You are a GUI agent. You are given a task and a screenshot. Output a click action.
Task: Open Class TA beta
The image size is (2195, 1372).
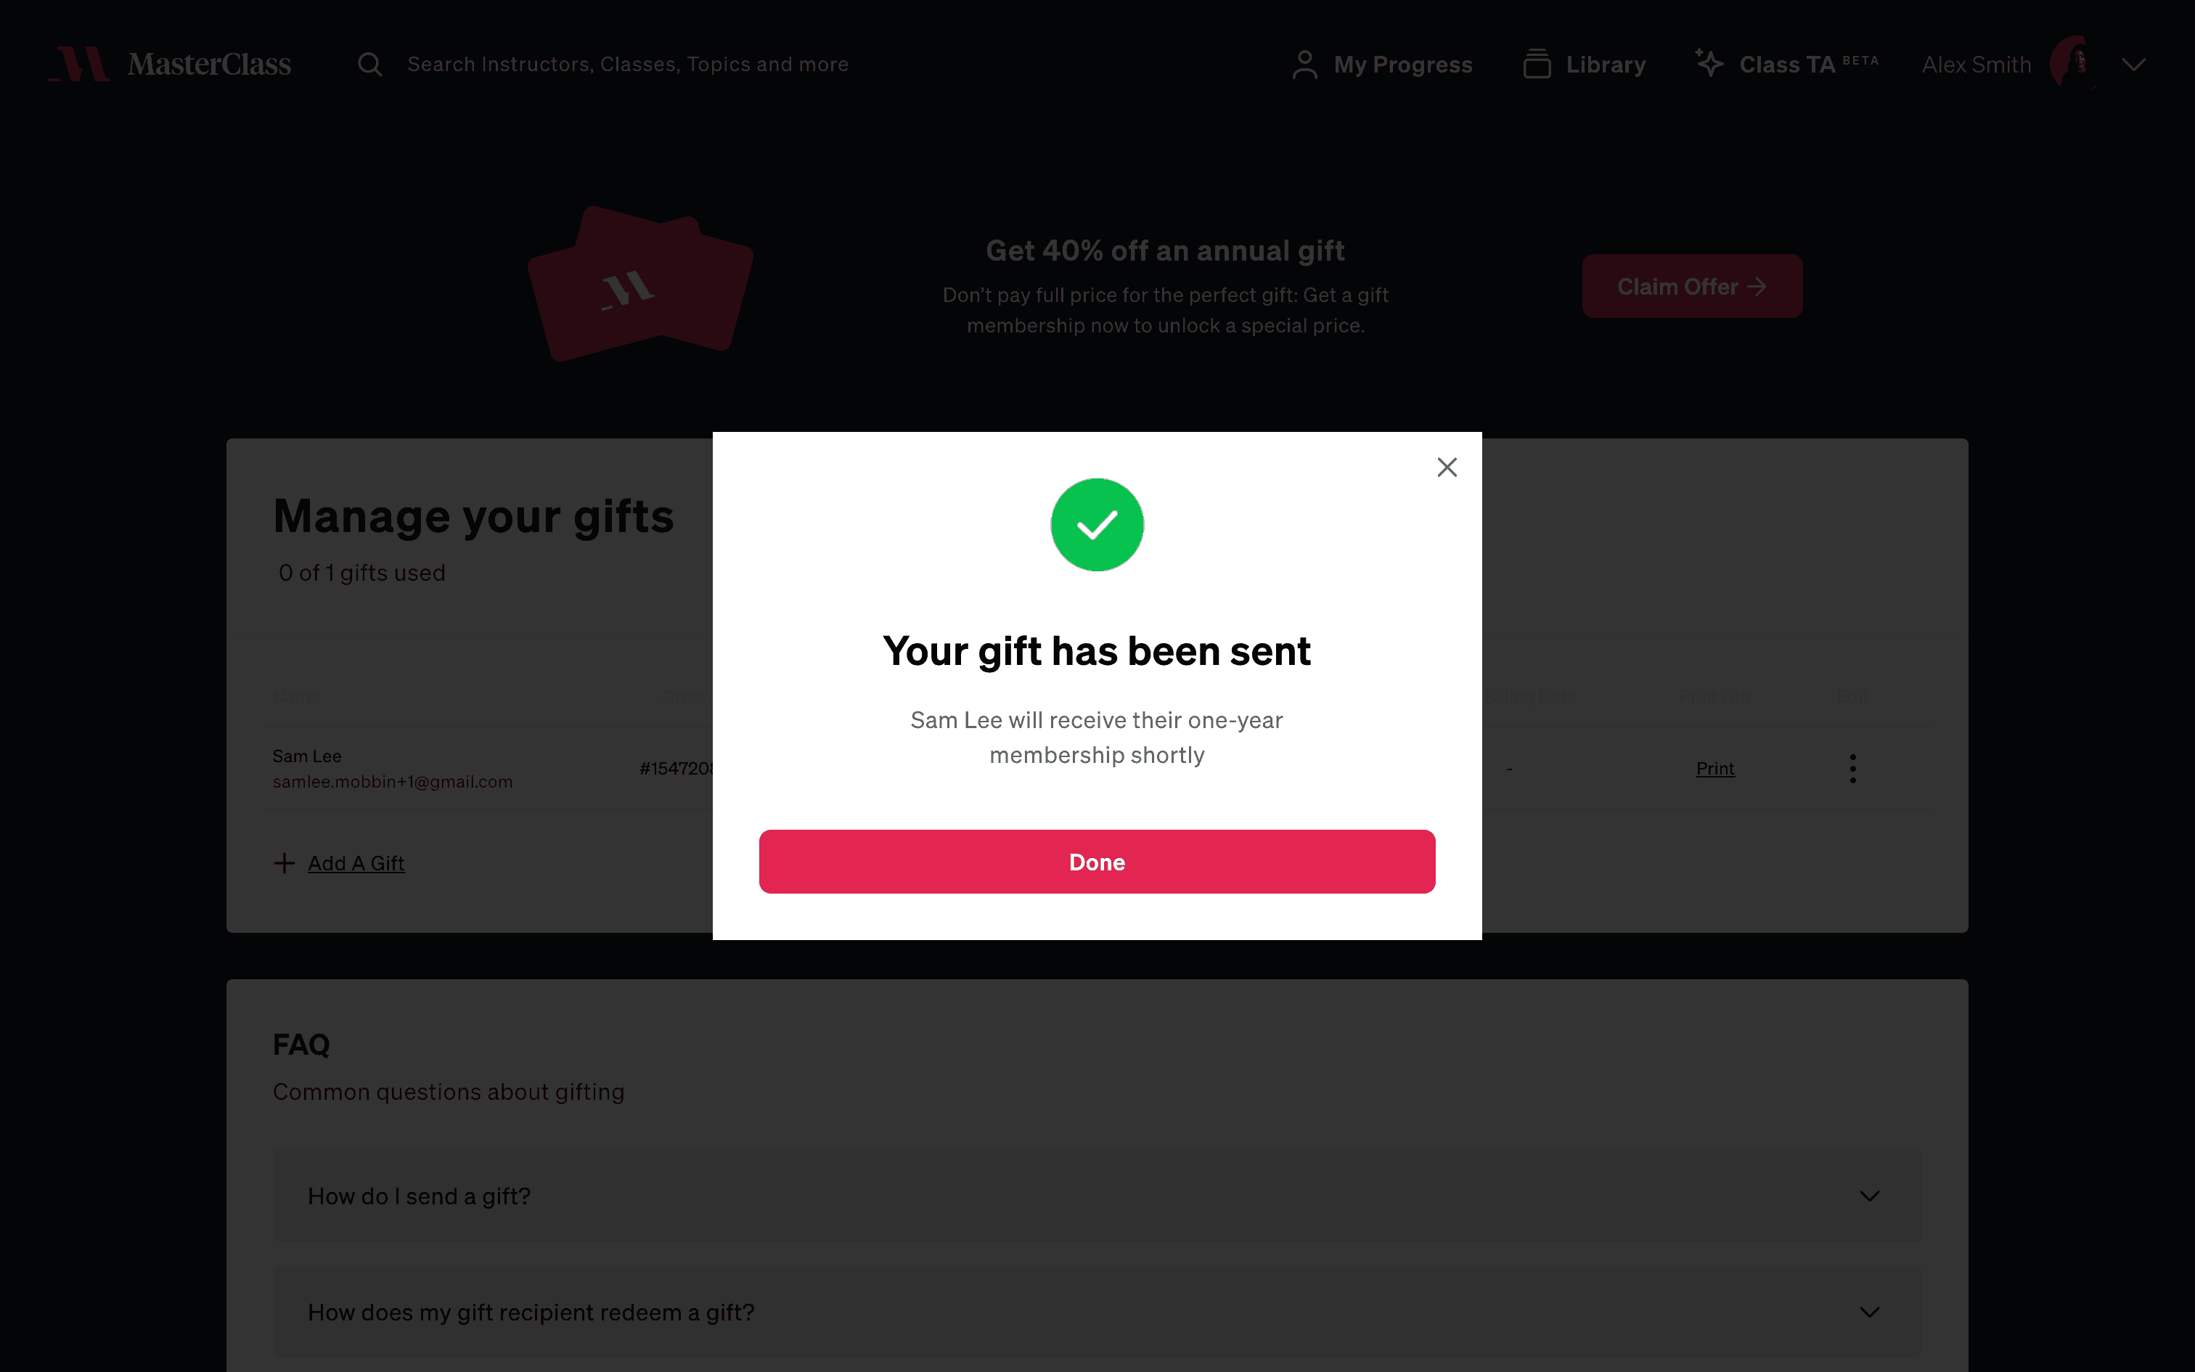[1787, 65]
